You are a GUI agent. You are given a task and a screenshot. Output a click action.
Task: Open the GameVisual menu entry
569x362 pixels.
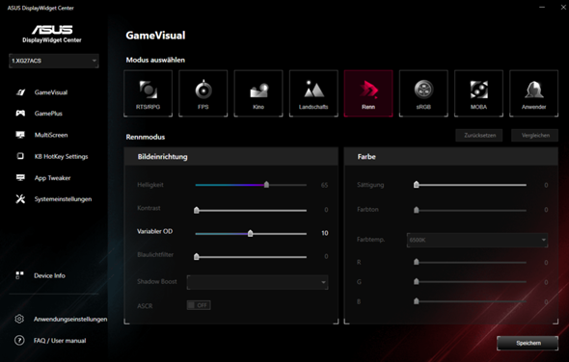pos(51,92)
